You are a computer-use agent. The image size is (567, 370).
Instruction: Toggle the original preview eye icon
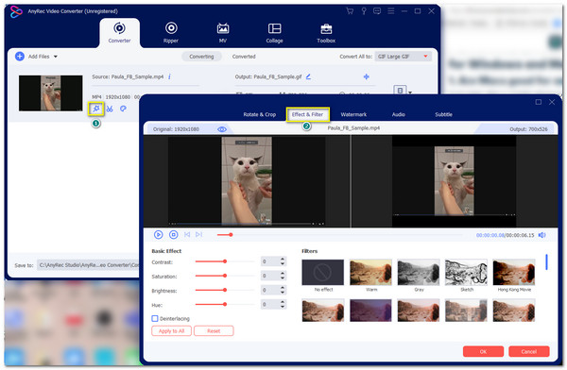pyautogui.click(x=222, y=129)
